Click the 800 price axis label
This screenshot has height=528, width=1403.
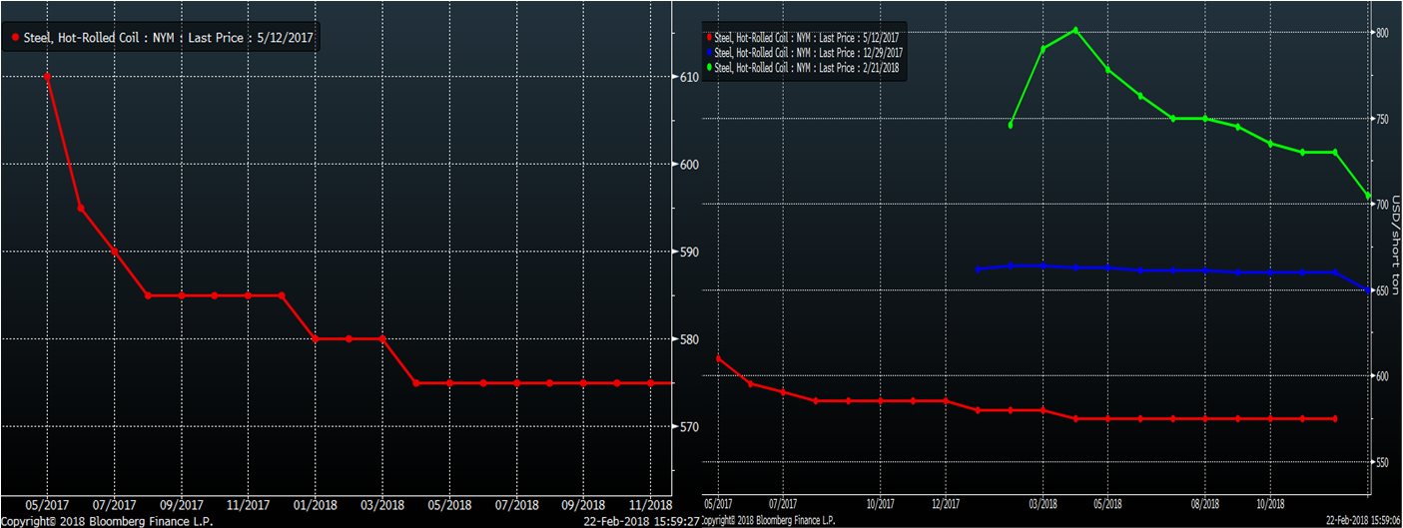[1382, 33]
